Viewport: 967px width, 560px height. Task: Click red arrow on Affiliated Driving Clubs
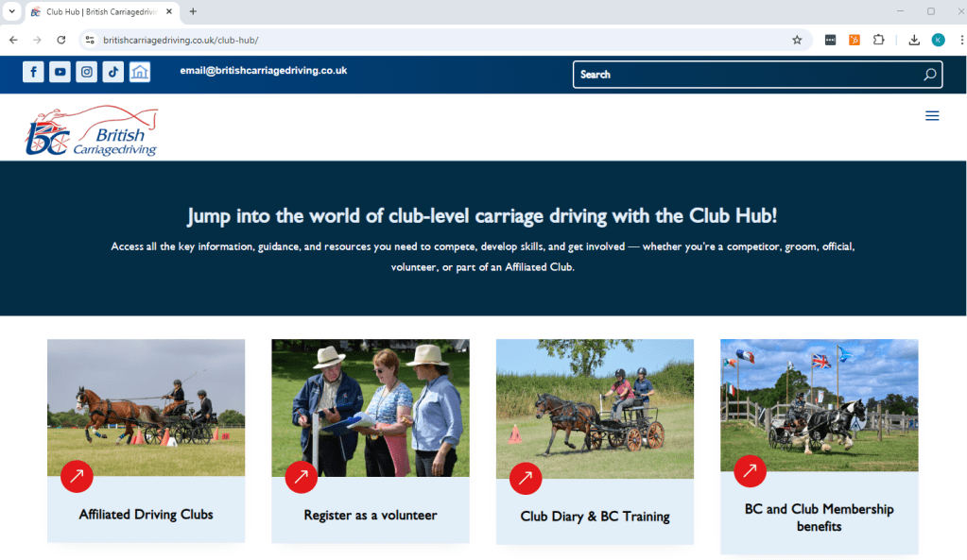pyautogui.click(x=77, y=476)
